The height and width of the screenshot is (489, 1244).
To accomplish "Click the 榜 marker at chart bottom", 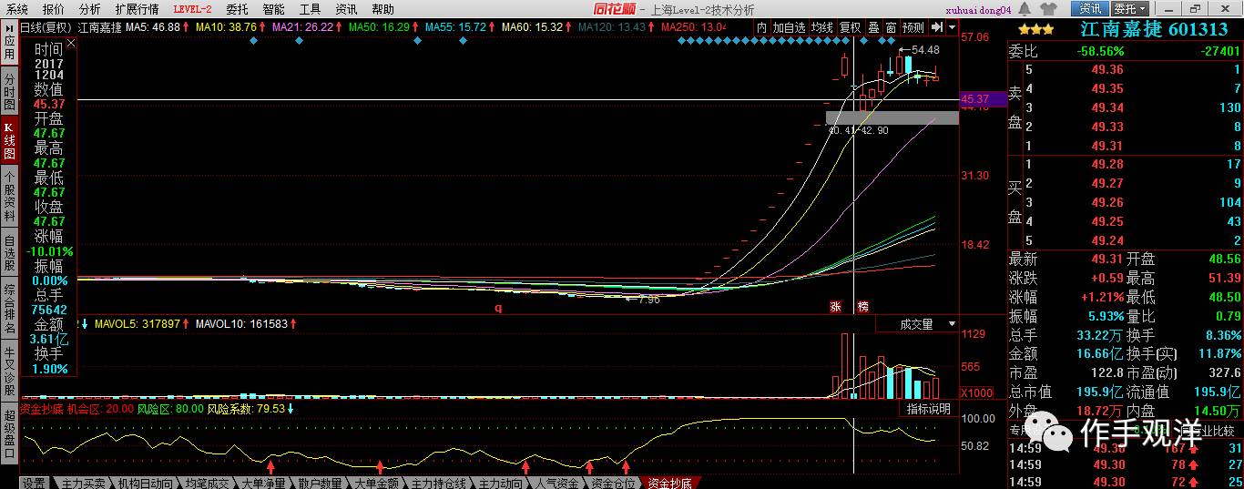I will [x=862, y=307].
